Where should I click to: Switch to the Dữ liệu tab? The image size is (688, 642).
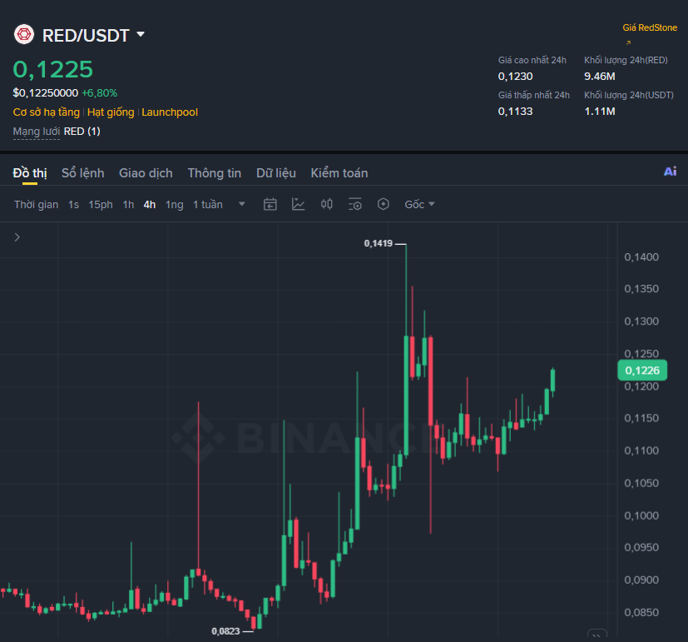coord(276,173)
